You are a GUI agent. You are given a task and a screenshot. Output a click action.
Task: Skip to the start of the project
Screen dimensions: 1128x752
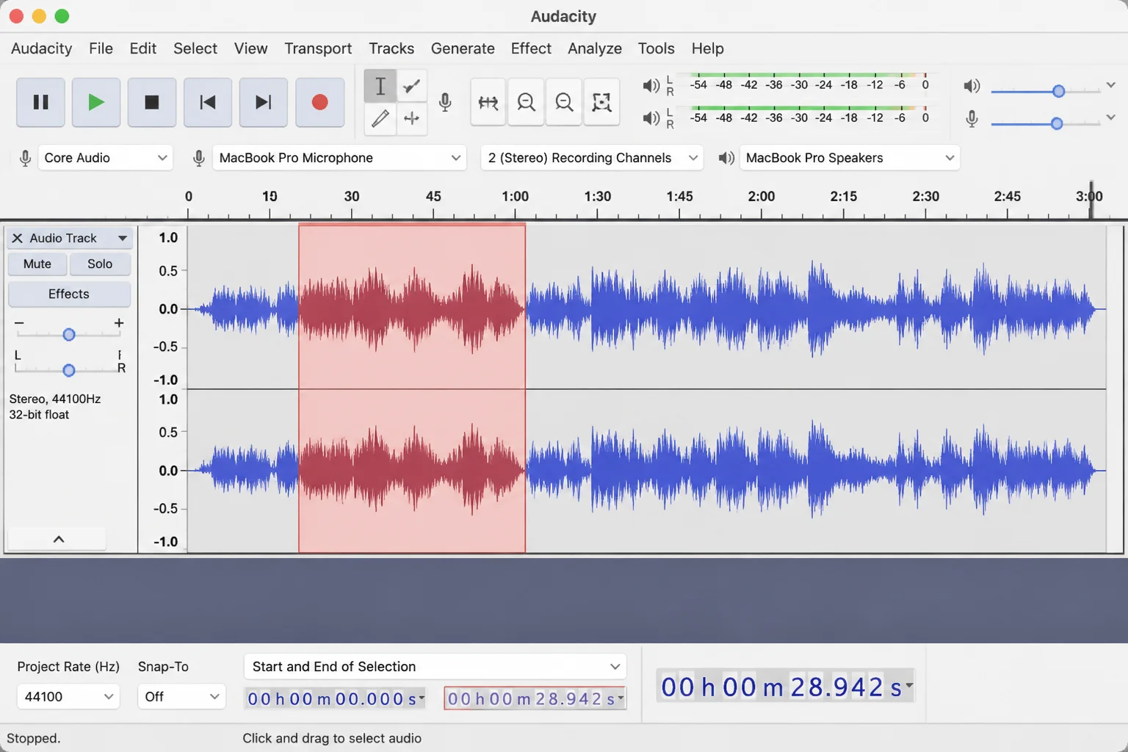point(208,102)
